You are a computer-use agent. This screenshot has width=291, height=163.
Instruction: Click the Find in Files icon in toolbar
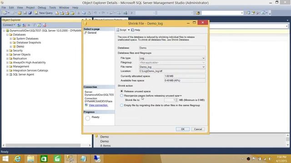click(x=198, y=13)
